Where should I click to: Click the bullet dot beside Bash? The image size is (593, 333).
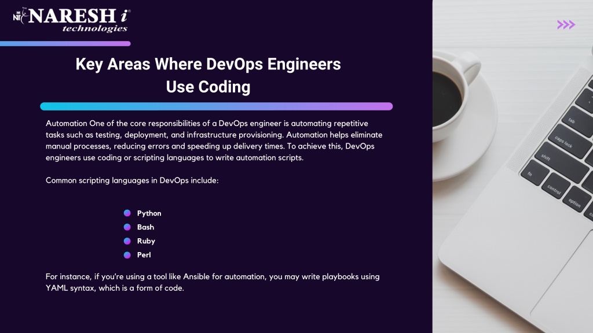127,227
